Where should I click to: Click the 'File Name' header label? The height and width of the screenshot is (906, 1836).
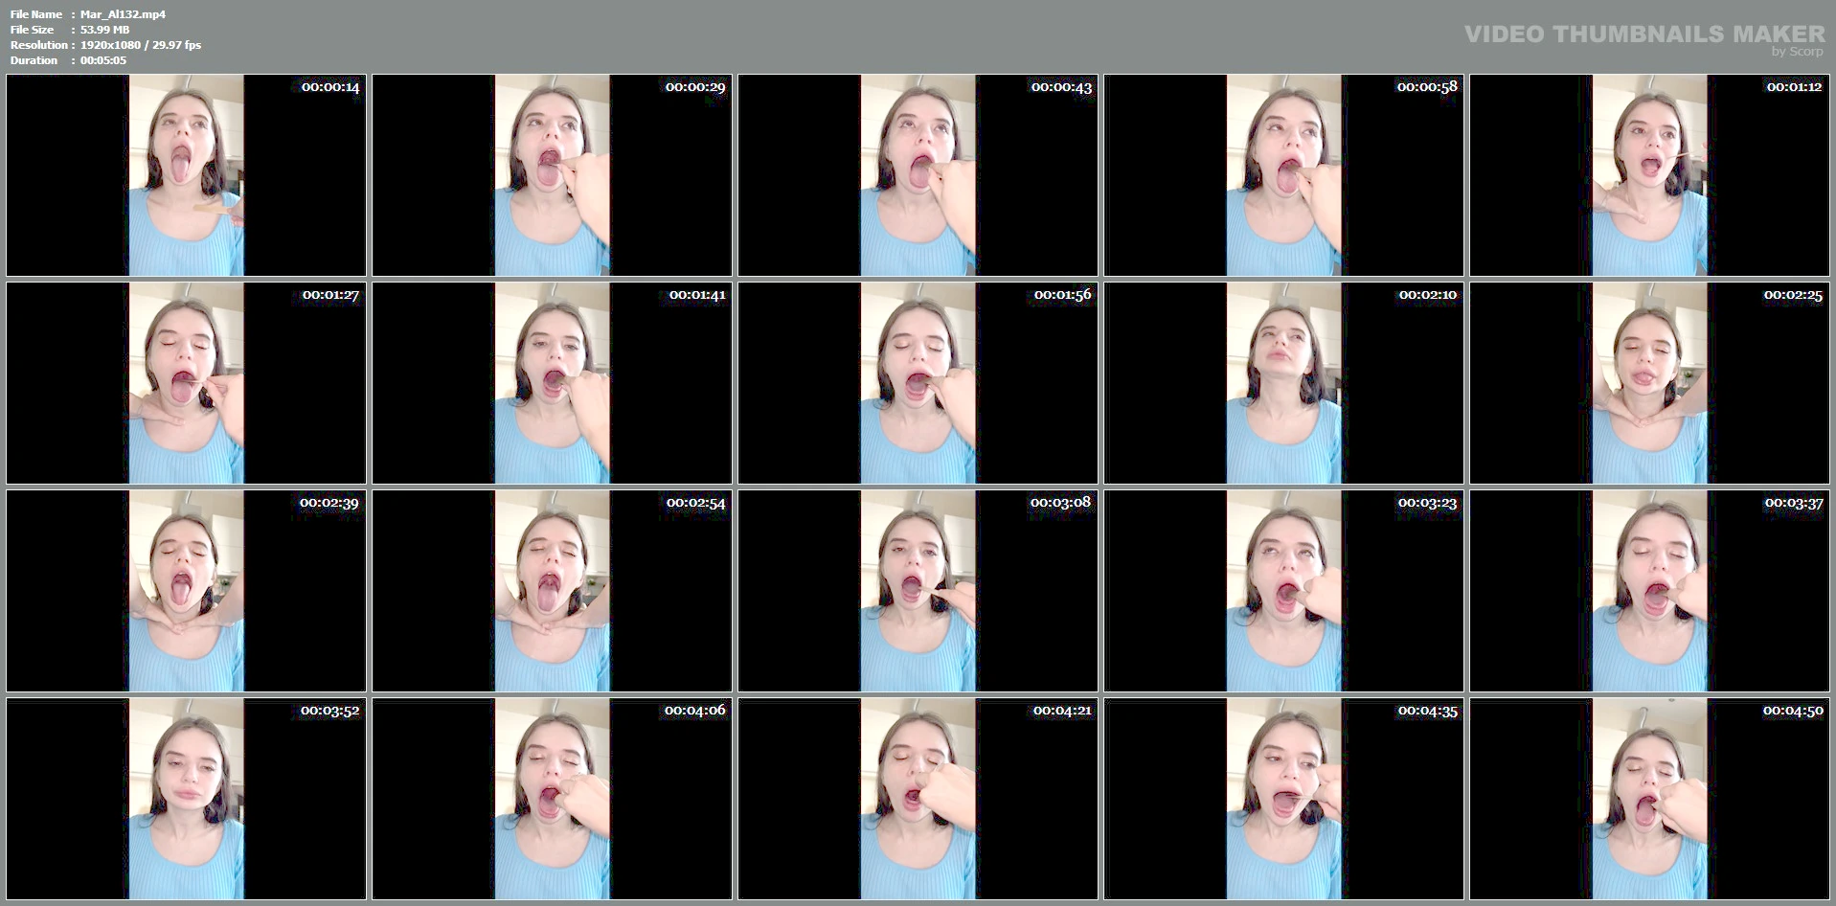point(36,14)
